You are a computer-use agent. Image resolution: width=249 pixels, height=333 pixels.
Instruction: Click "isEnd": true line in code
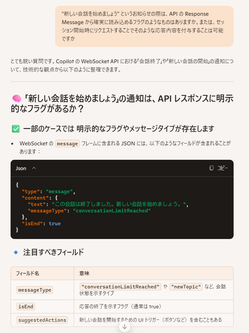point(41,223)
